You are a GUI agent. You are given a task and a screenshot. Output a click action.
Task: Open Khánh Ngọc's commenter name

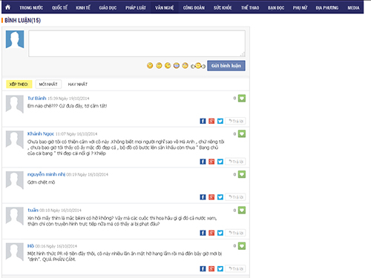point(41,134)
